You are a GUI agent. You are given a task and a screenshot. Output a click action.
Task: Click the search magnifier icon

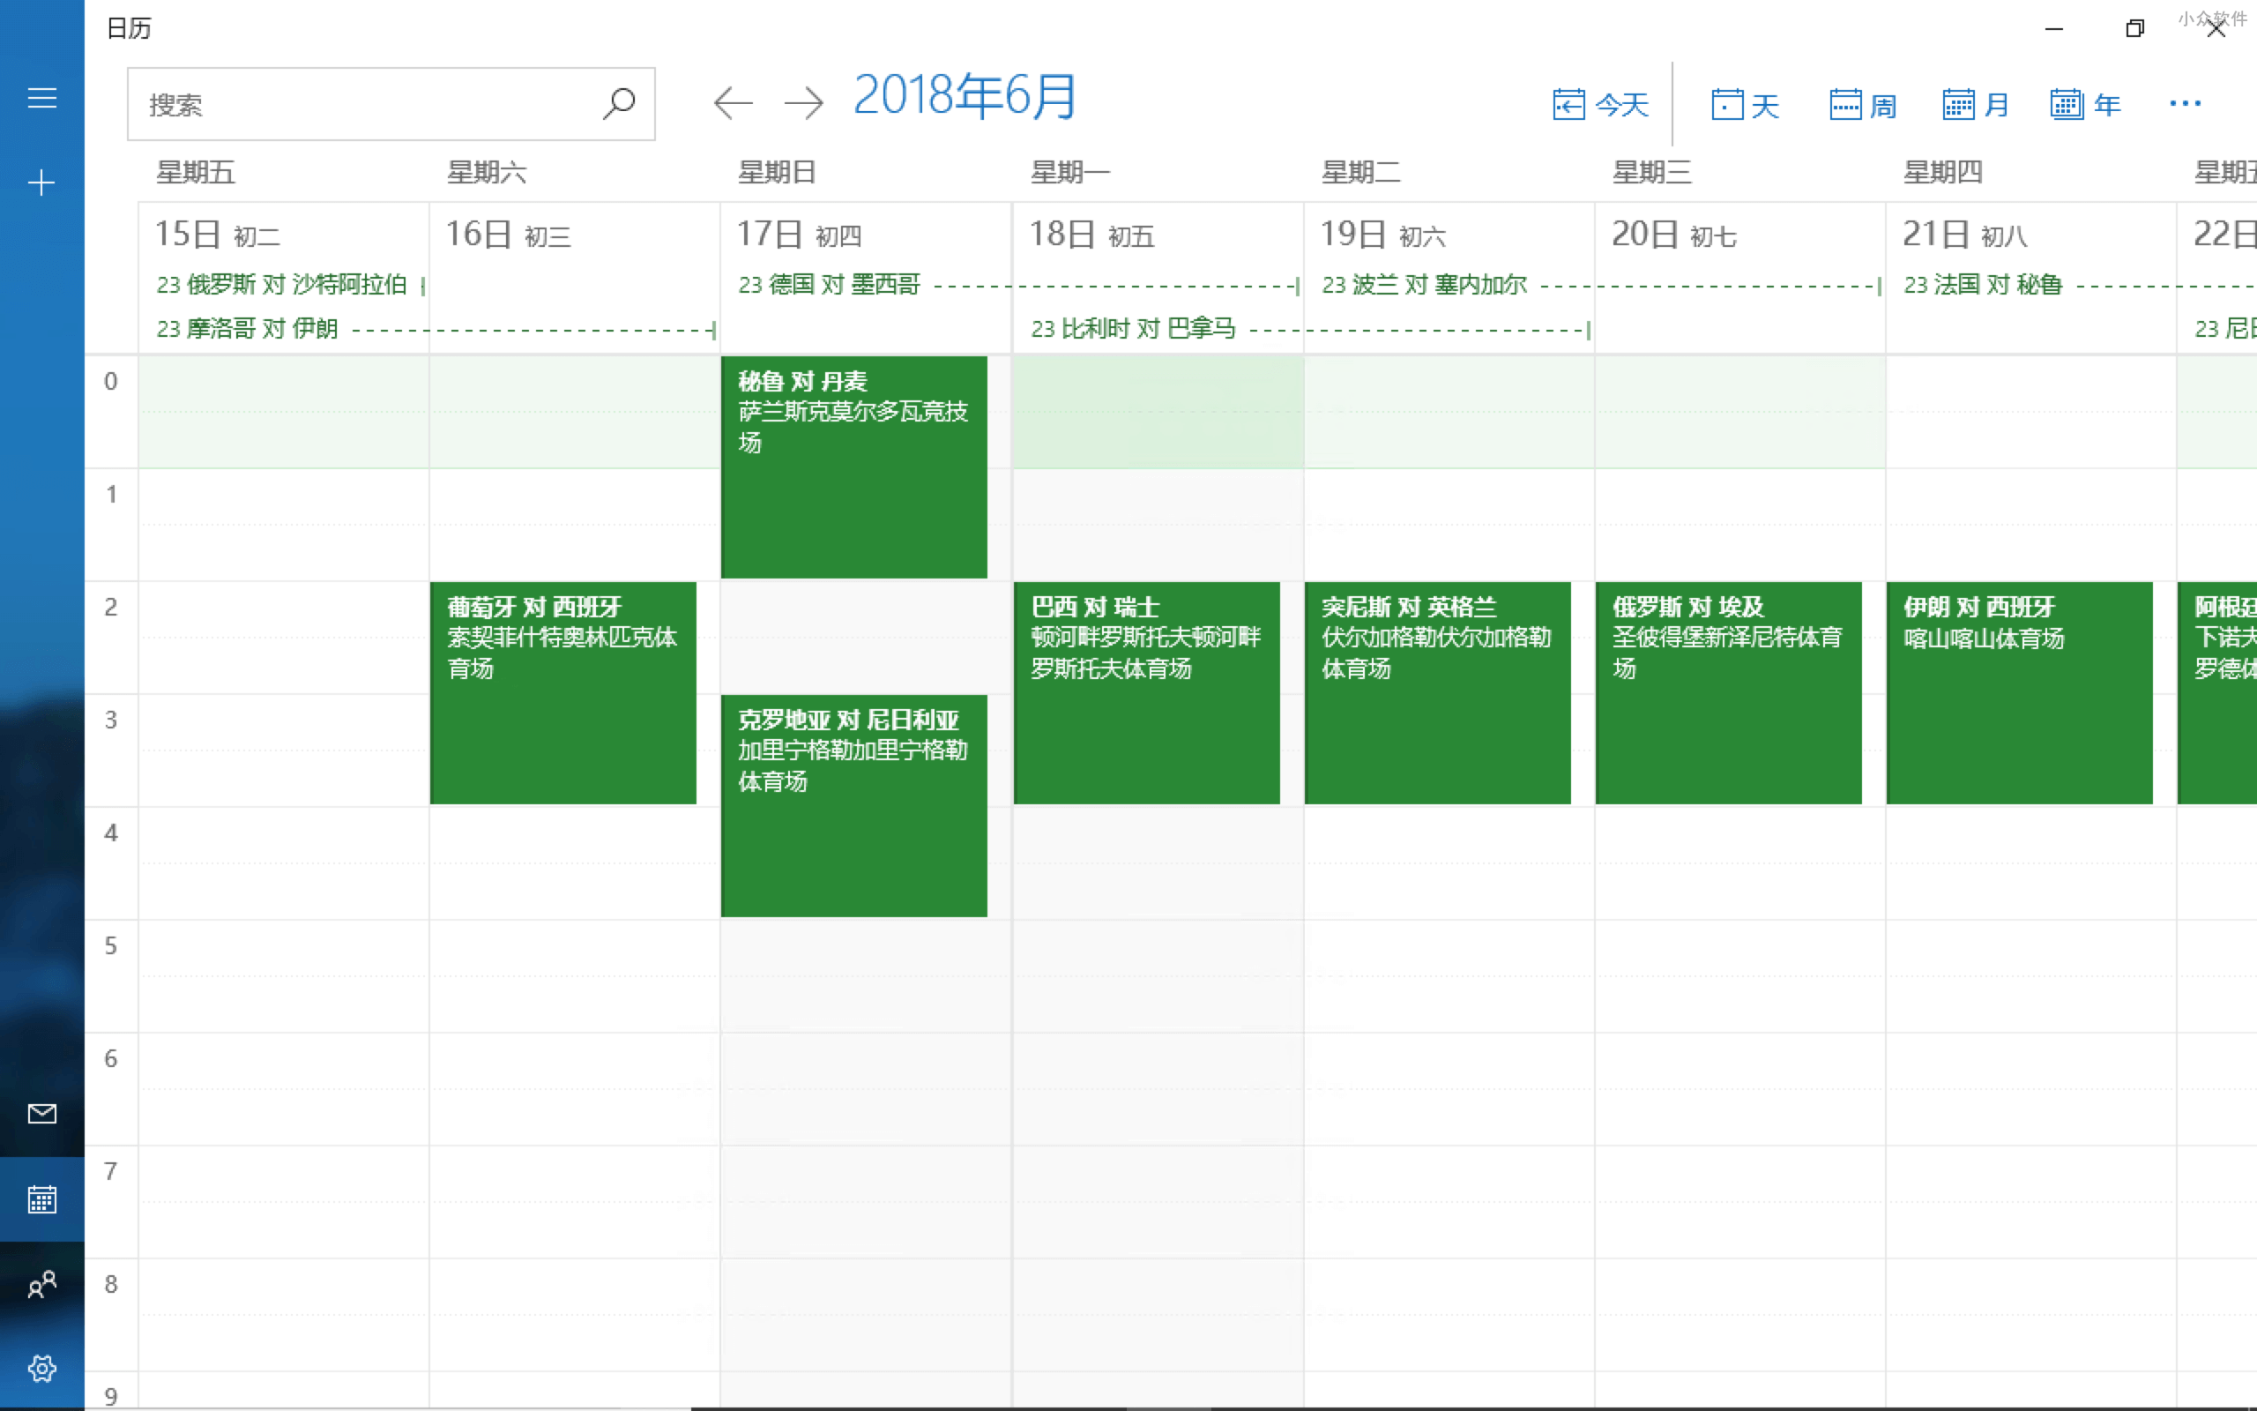(618, 103)
